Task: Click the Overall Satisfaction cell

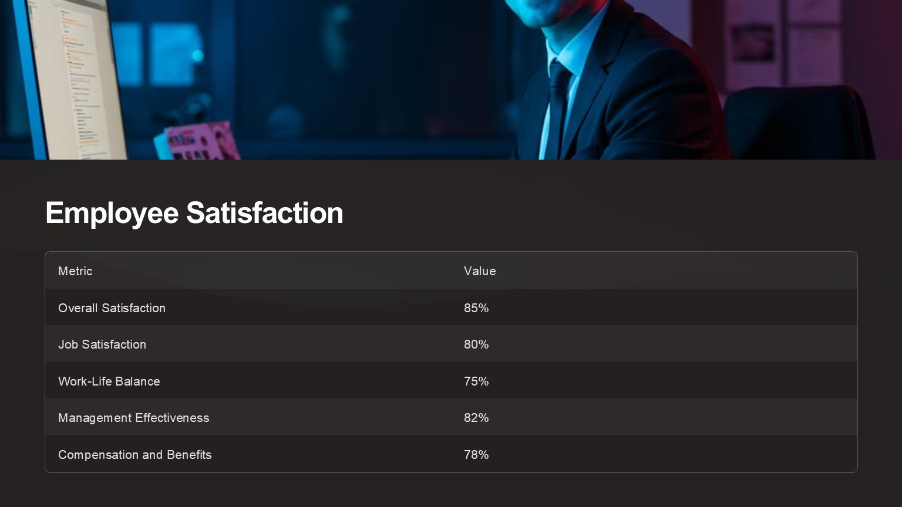Action: 112,308
